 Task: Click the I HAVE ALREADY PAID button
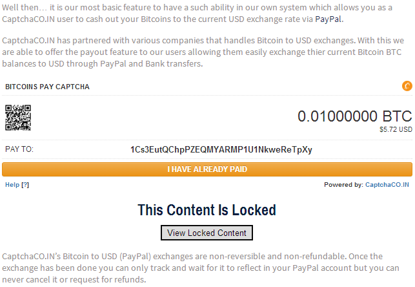click(x=207, y=169)
